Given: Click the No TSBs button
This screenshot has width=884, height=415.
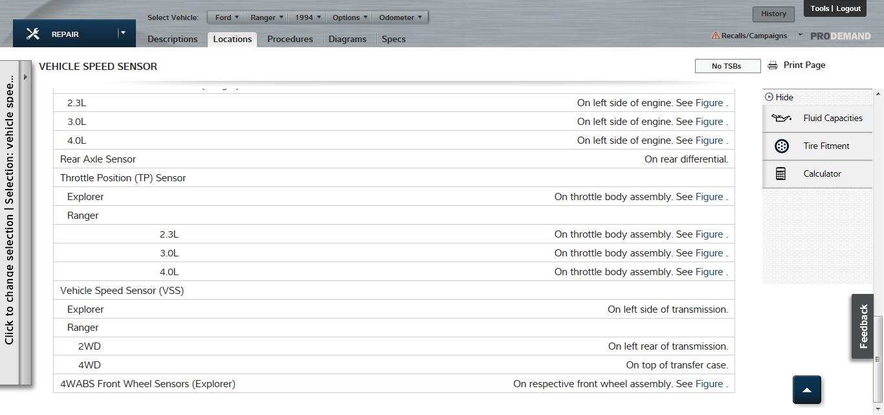Looking at the screenshot, I should [727, 66].
